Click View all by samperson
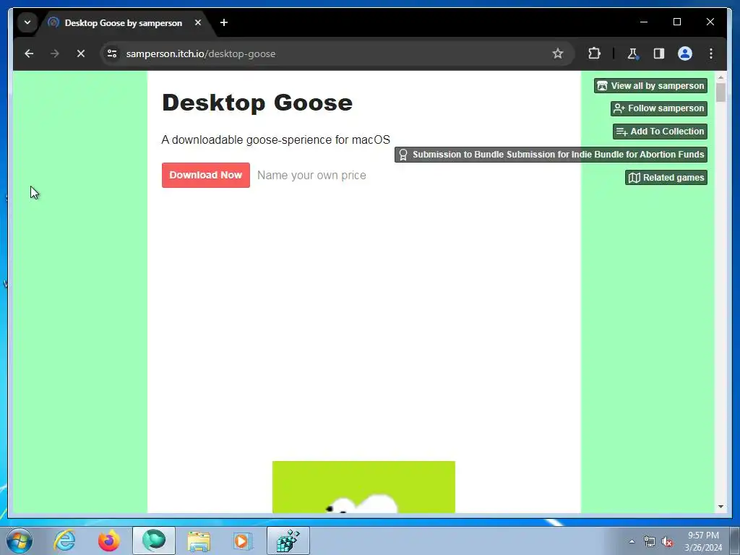Viewport: 740px width, 555px height. pos(650,86)
